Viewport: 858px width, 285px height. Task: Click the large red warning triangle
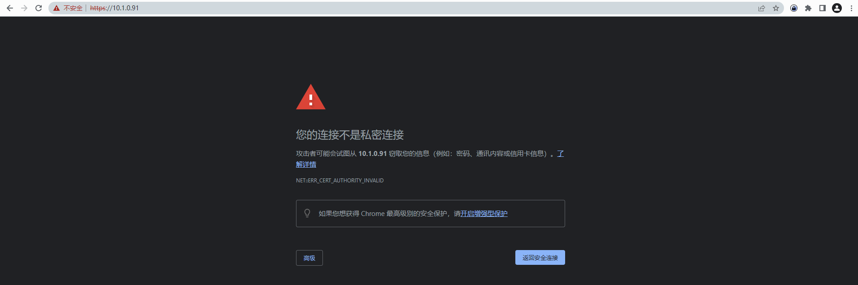(x=311, y=97)
